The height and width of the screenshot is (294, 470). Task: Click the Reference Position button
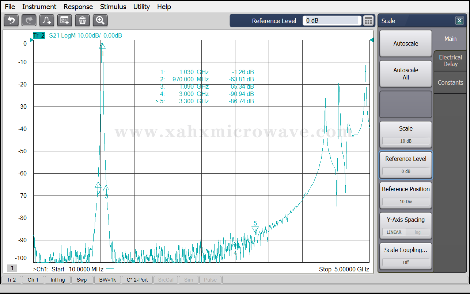point(406,195)
